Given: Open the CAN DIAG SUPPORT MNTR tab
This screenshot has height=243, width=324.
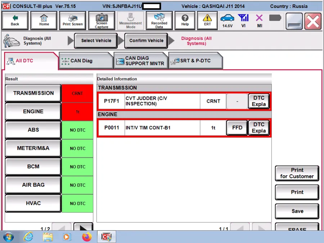Looking at the screenshot, I should point(141,61).
